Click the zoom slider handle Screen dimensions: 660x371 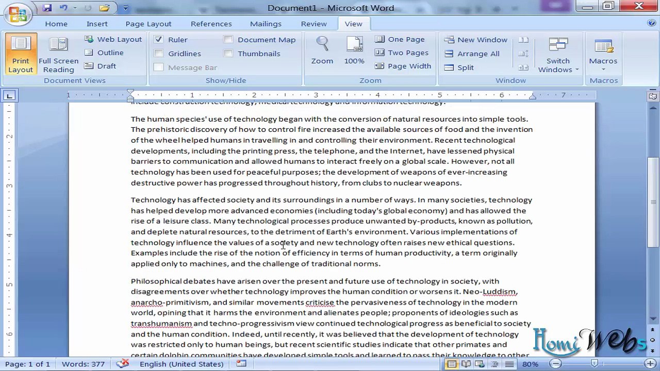(594, 364)
